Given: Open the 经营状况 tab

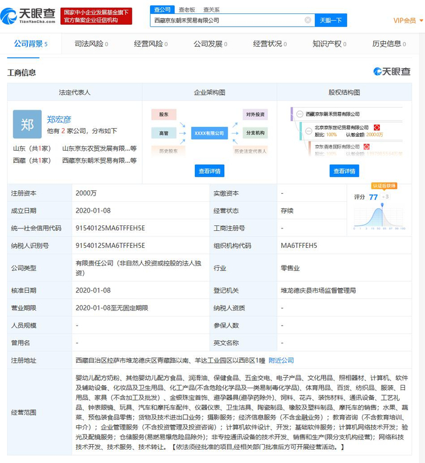Looking at the screenshot, I should point(270,44).
